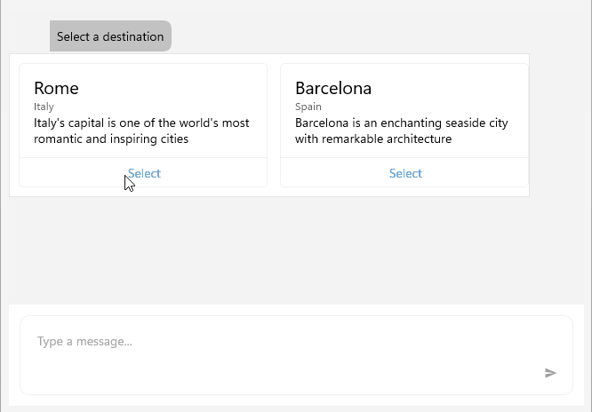The width and height of the screenshot is (592, 412).
Task: Click the word 'architecture' in Barcelona's description
Action: tap(420, 139)
